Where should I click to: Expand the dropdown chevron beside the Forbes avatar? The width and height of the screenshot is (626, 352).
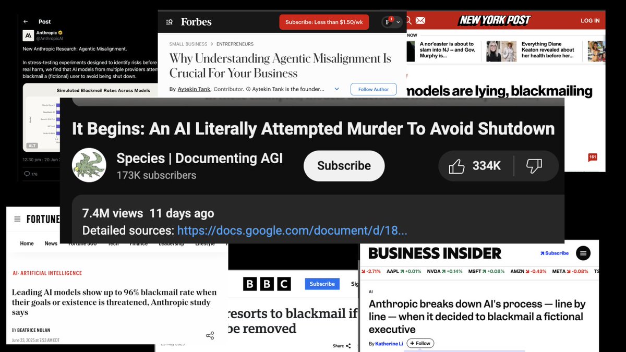399,22
